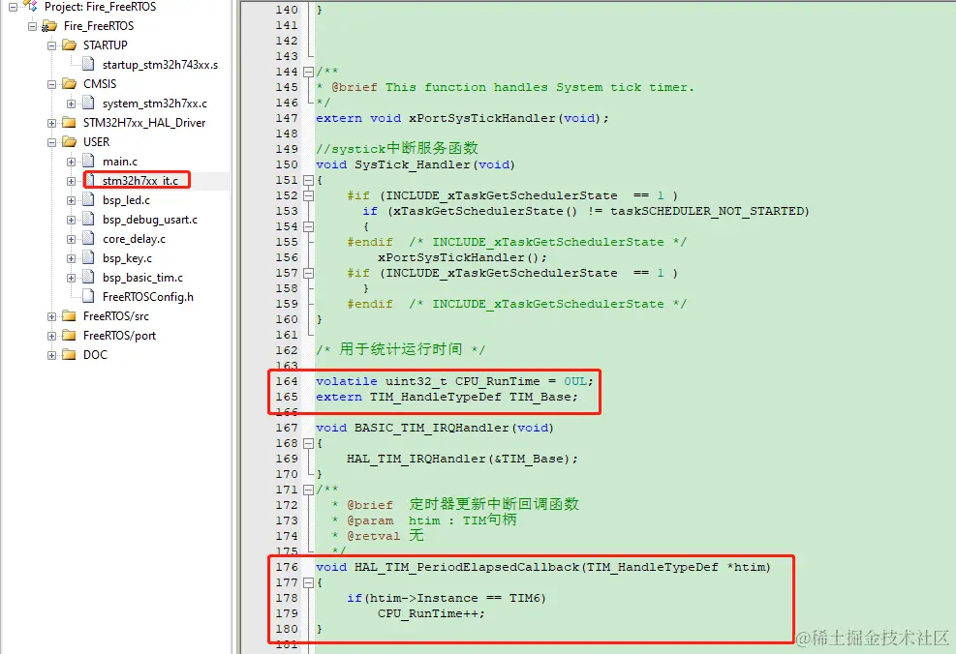The image size is (956, 654).
Task: Click the file icon of bsp_debug_usart.c
Action: 89,220
